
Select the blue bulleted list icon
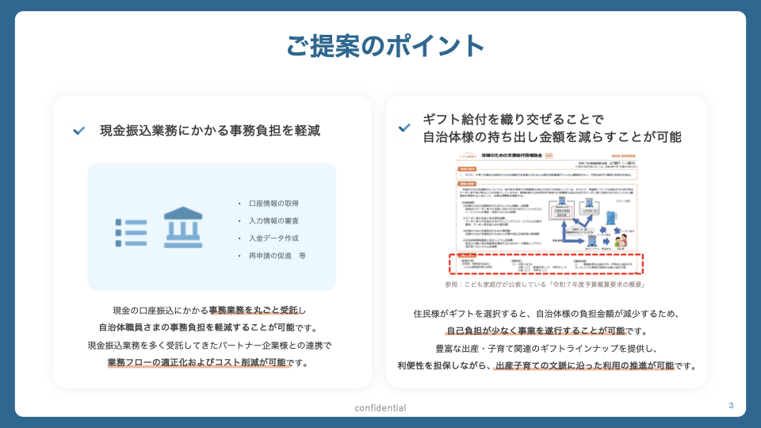tap(132, 227)
